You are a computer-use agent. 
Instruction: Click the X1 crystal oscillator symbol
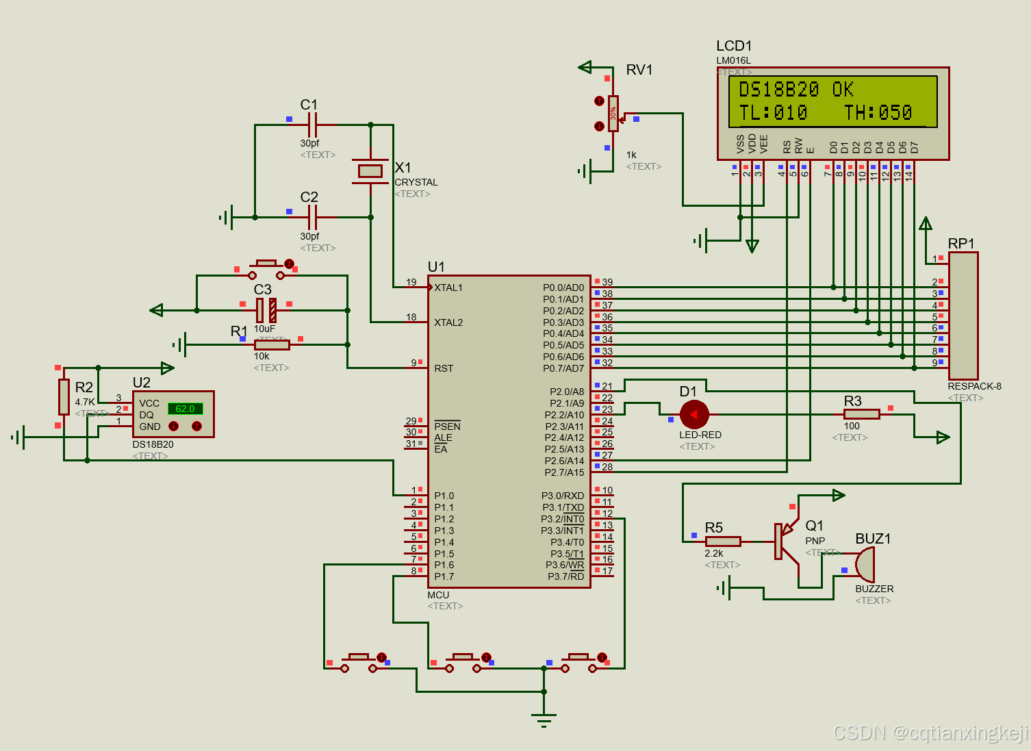[370, 171]
